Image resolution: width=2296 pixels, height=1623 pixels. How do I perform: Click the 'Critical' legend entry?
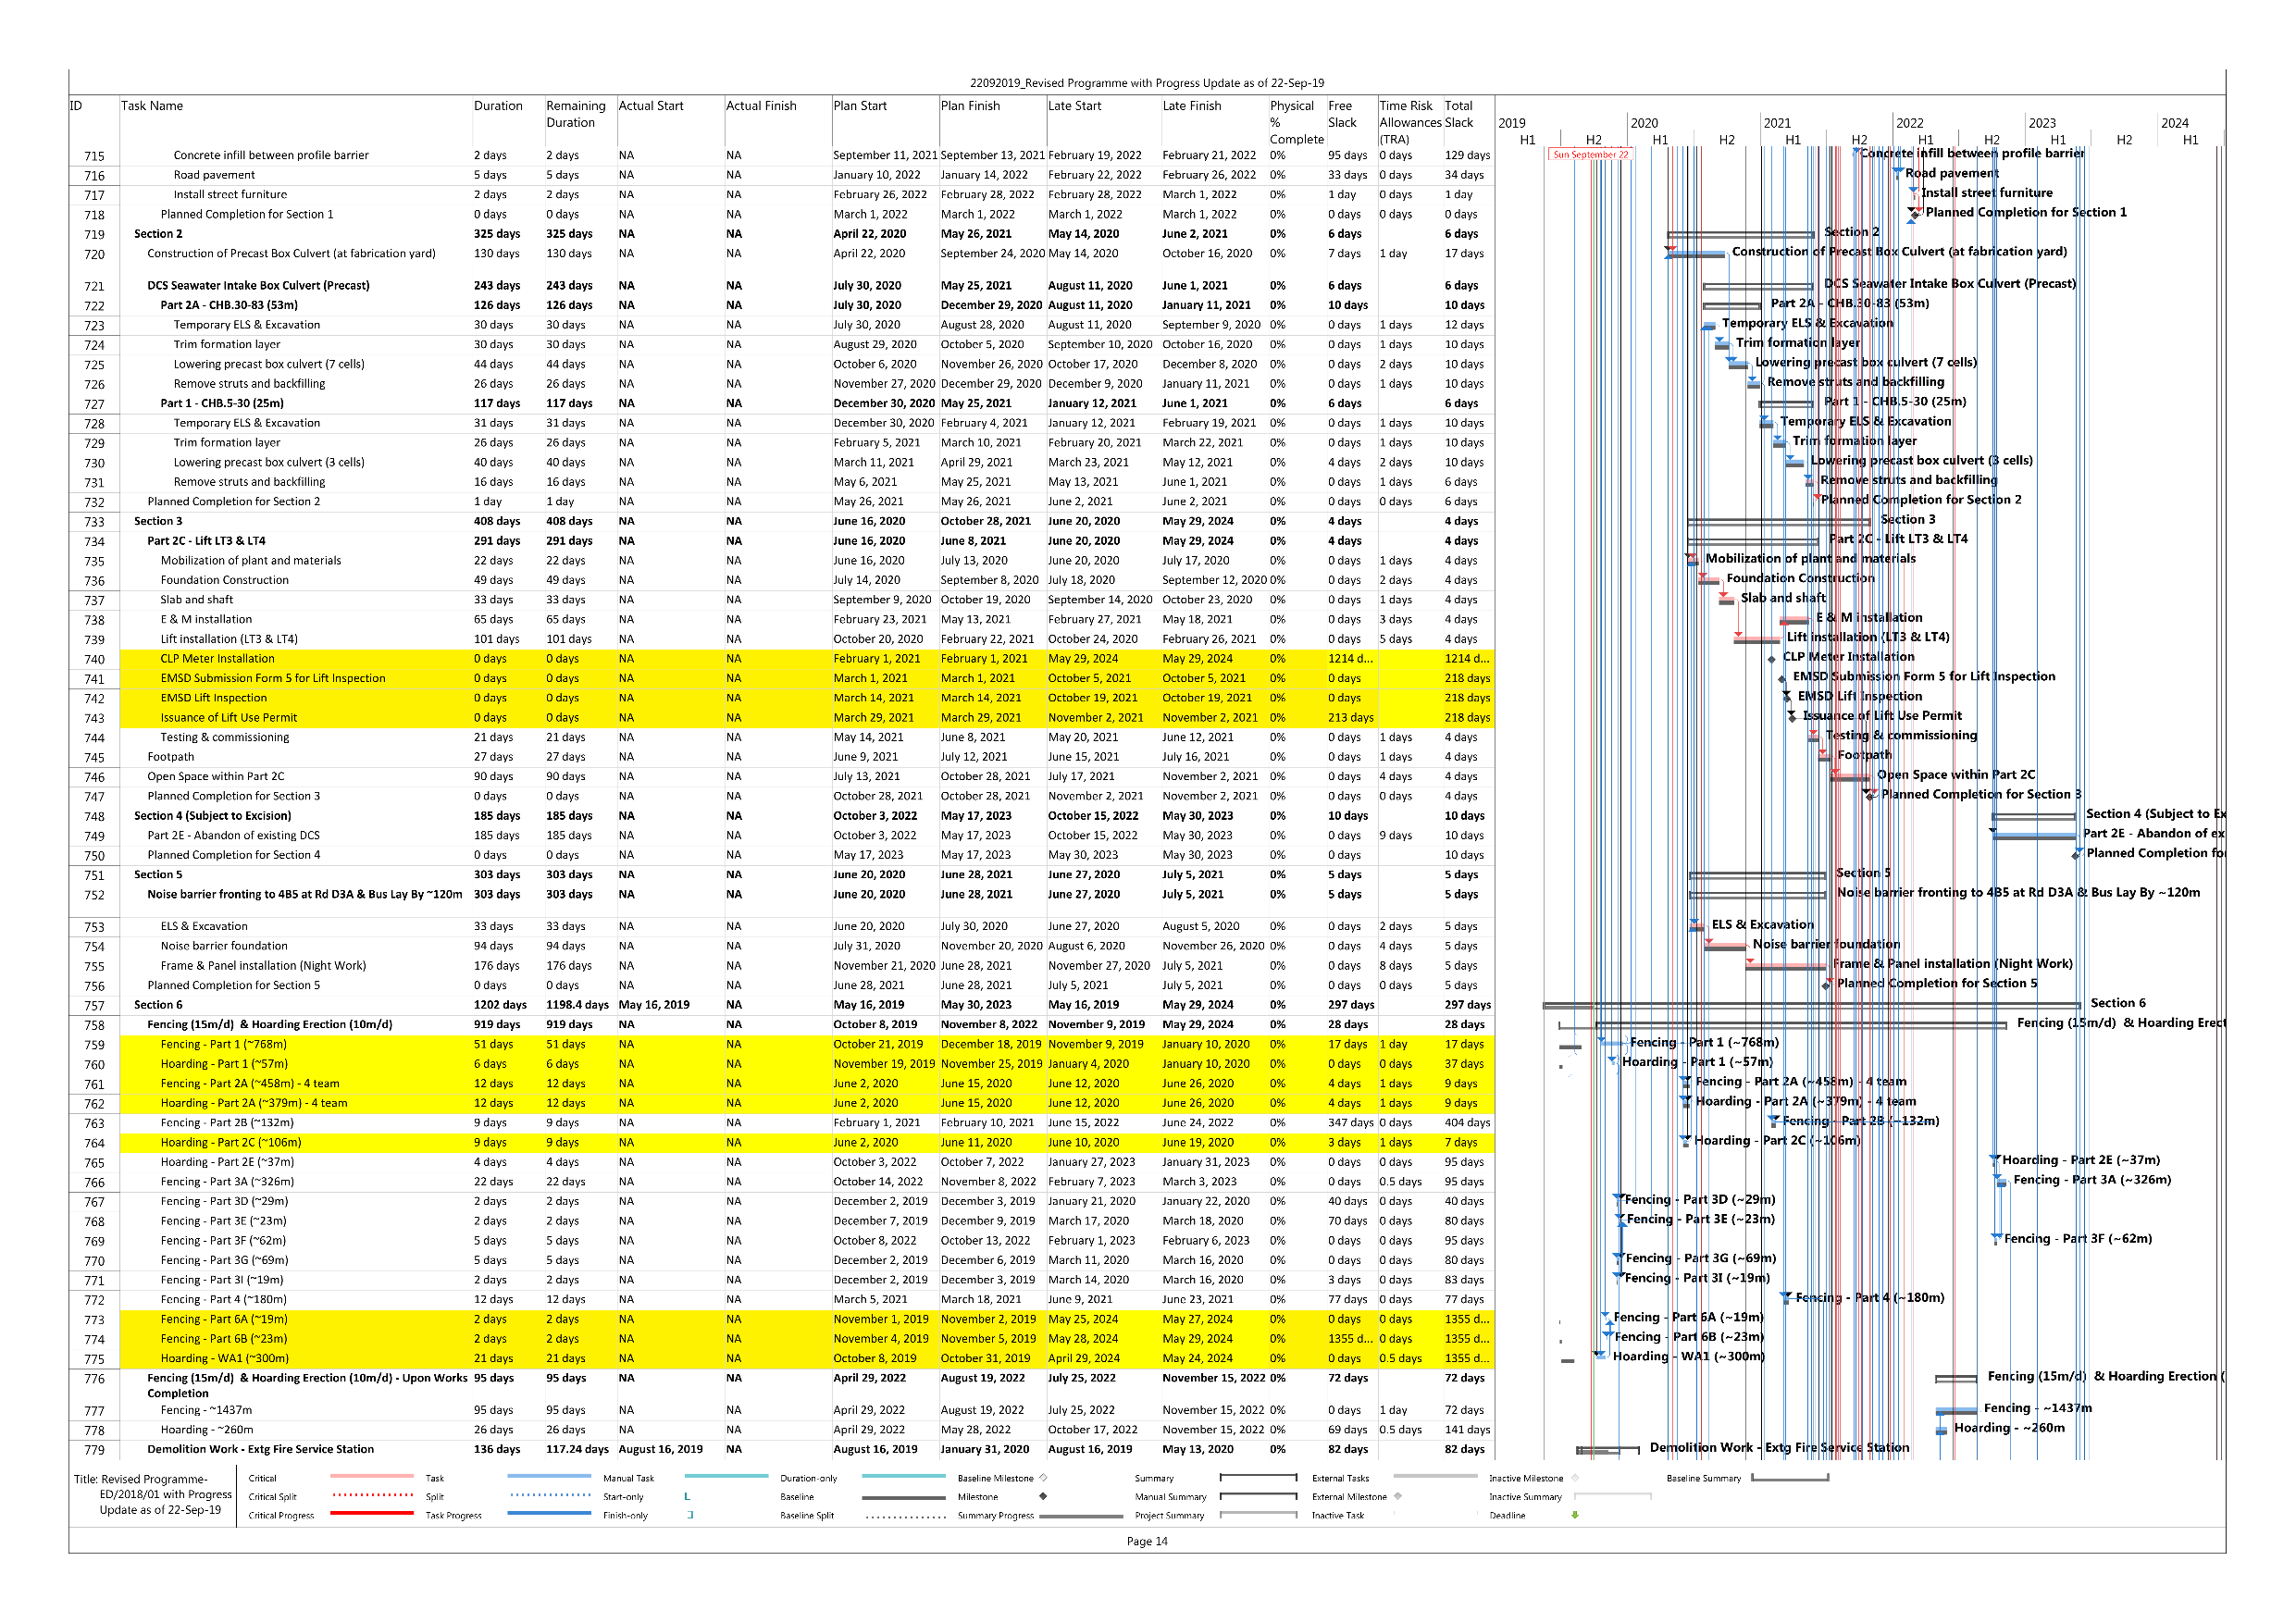(x=262, y=1479)
